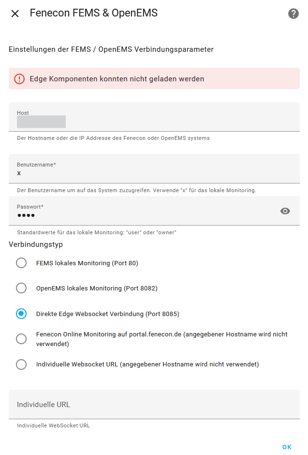The width and height of the screenshot is (308, 455).
Task: Click the error message banner
Action: (x=154, y=78)
